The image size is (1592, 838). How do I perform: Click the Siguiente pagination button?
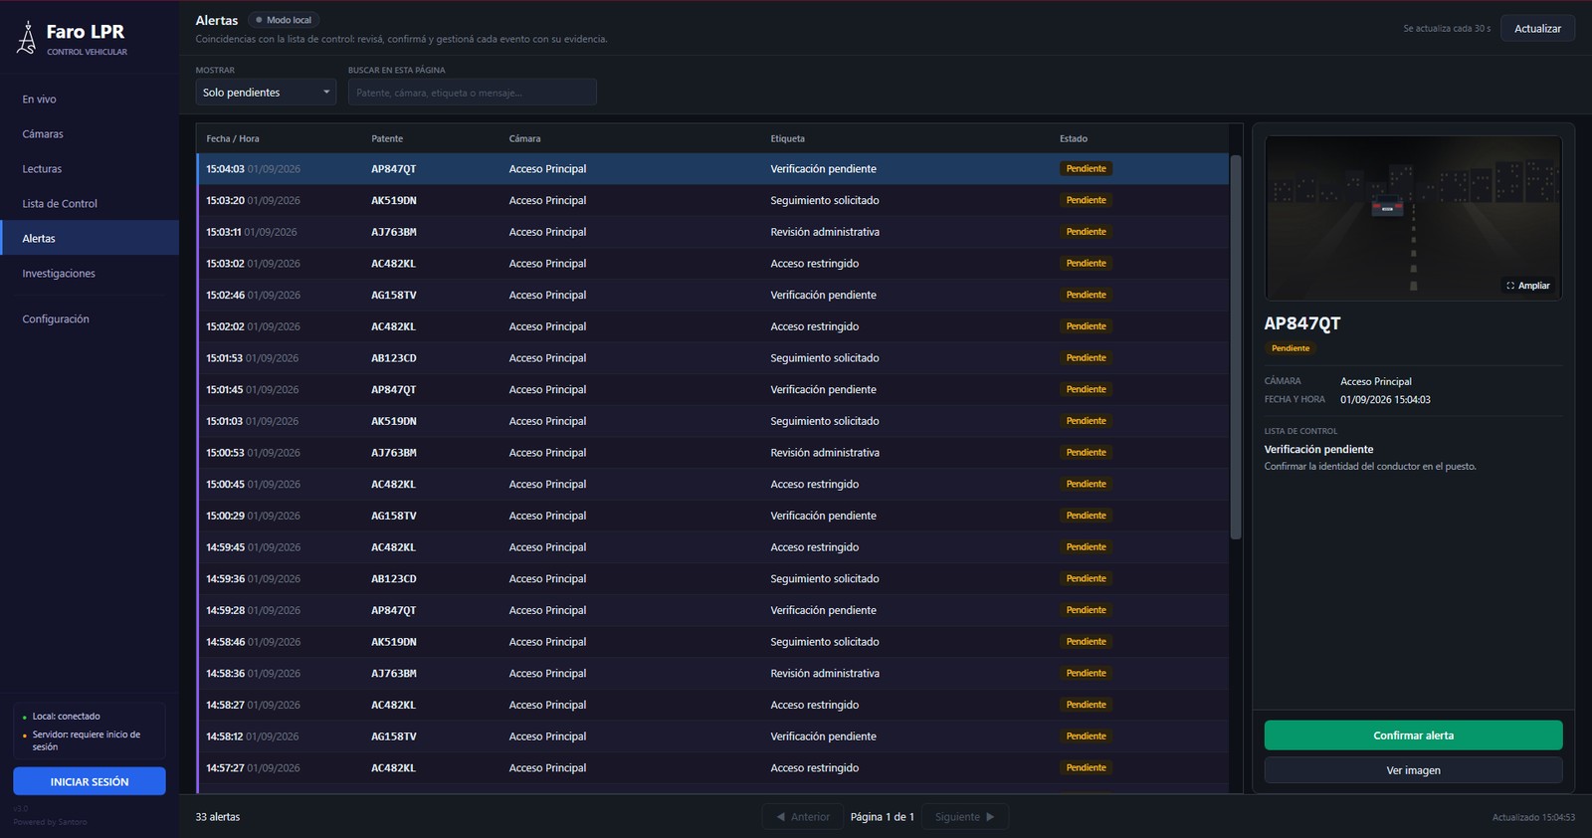965,817
